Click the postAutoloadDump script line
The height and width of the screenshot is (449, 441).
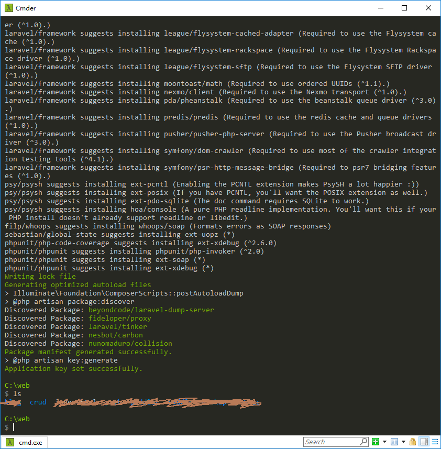124,293
